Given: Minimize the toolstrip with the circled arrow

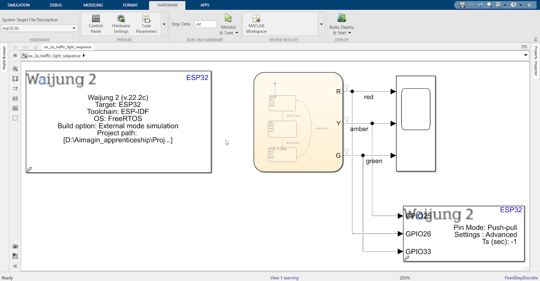Looking at the screenshot, I should 530,5.
